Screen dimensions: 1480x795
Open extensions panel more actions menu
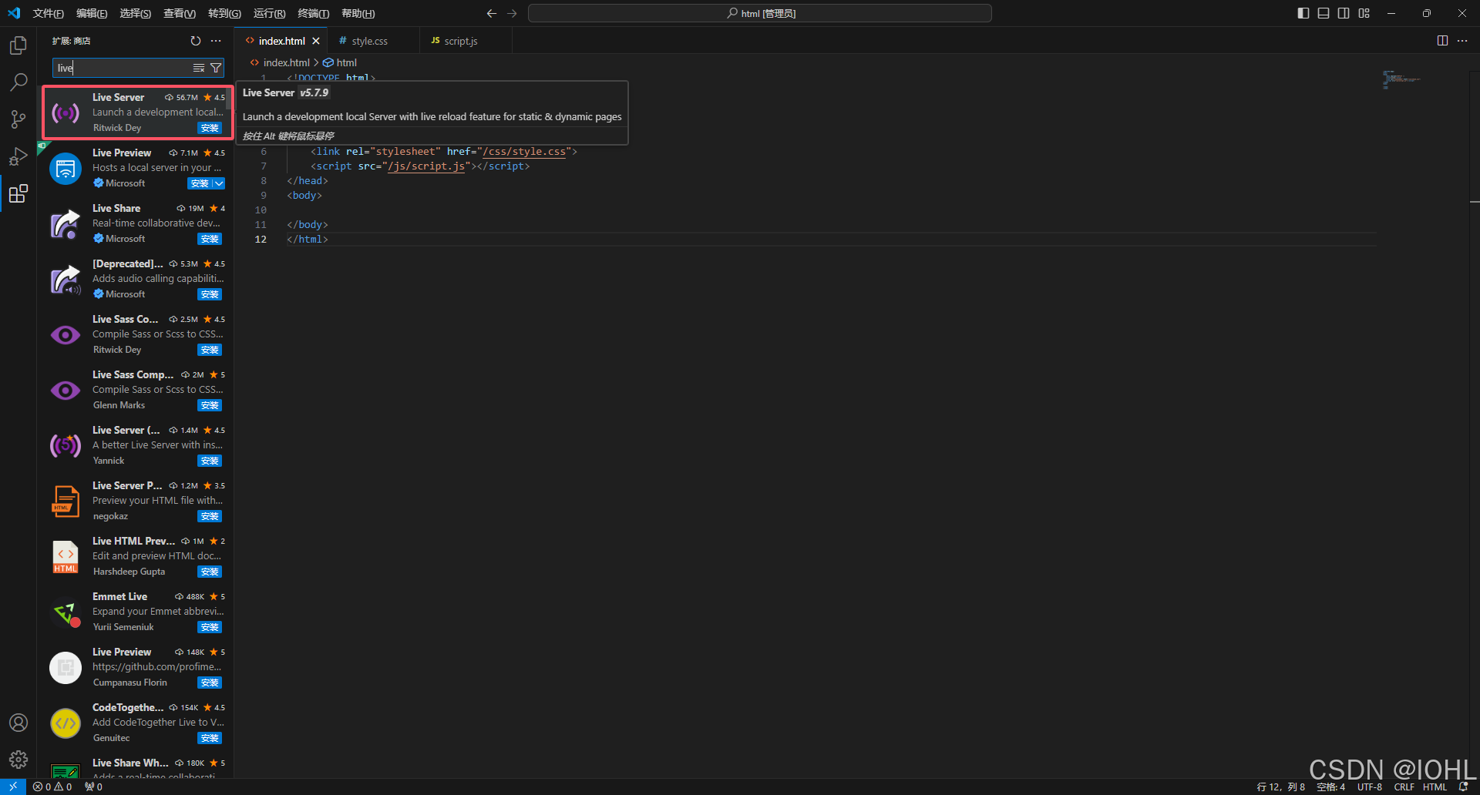pyautogui.click(x=216, y=41)
